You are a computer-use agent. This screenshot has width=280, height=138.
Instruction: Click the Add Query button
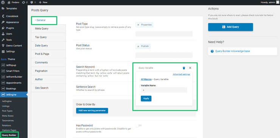click(230, 27)
